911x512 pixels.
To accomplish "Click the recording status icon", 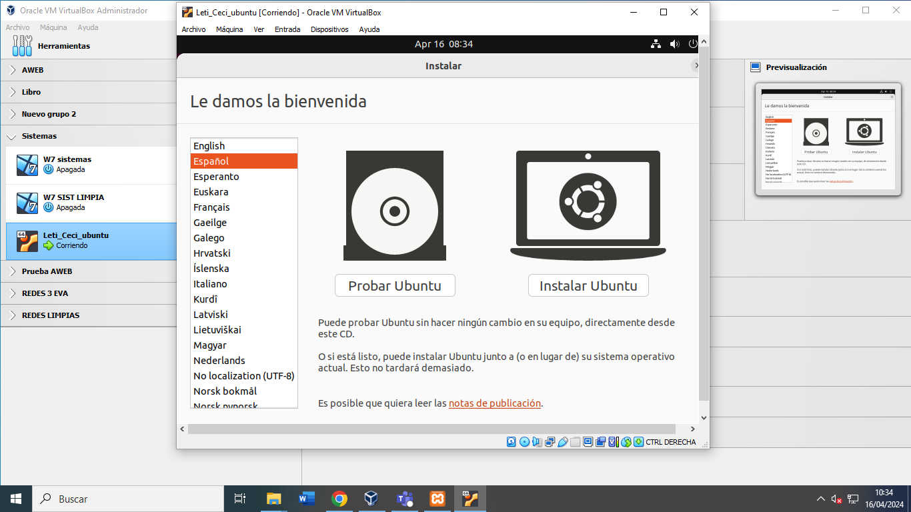I will [600, 441].
